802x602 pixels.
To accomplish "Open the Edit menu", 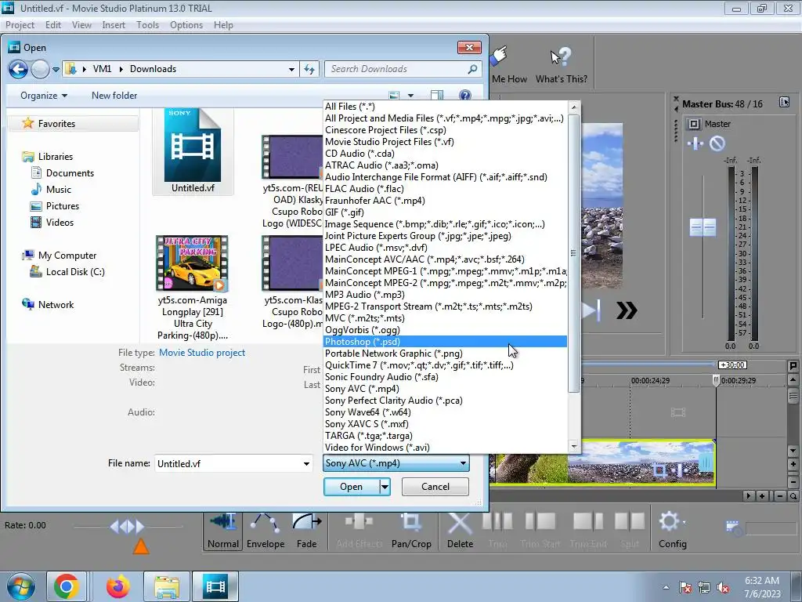I will pos(53,25).
